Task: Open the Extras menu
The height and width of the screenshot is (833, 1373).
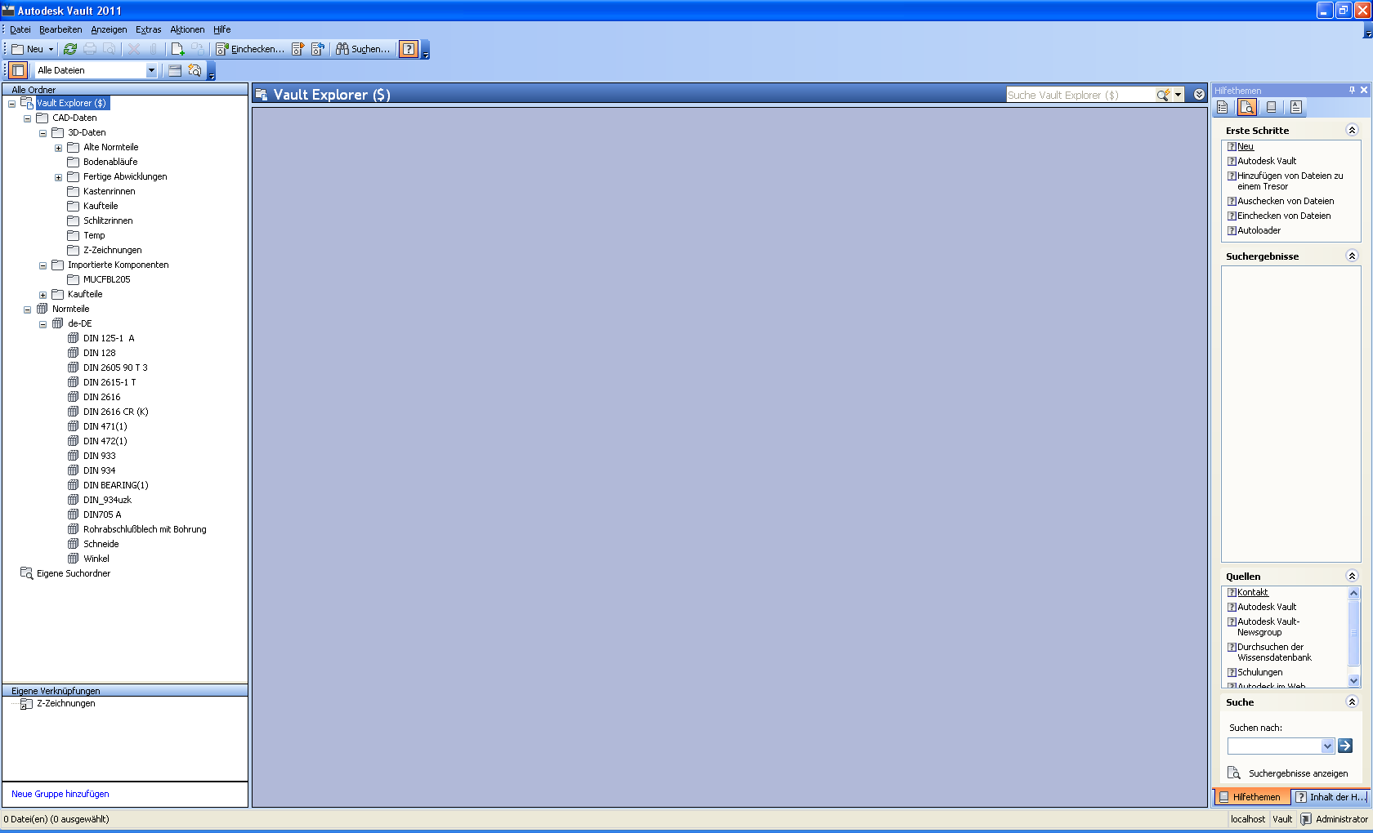Action: 149,29
